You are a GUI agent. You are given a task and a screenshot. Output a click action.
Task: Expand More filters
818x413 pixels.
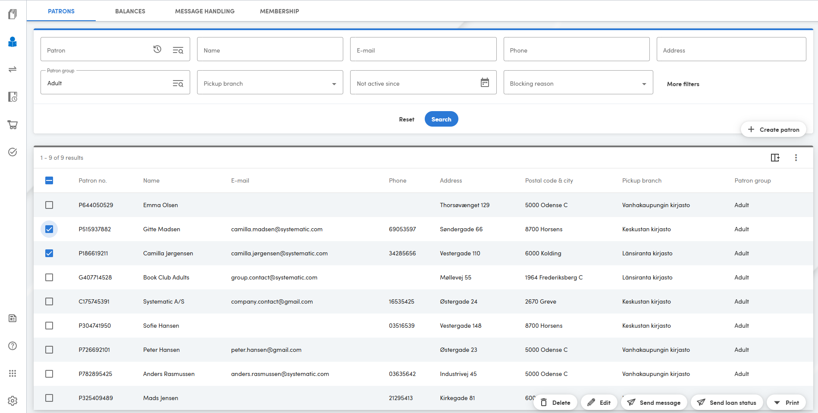coord(683,84)
